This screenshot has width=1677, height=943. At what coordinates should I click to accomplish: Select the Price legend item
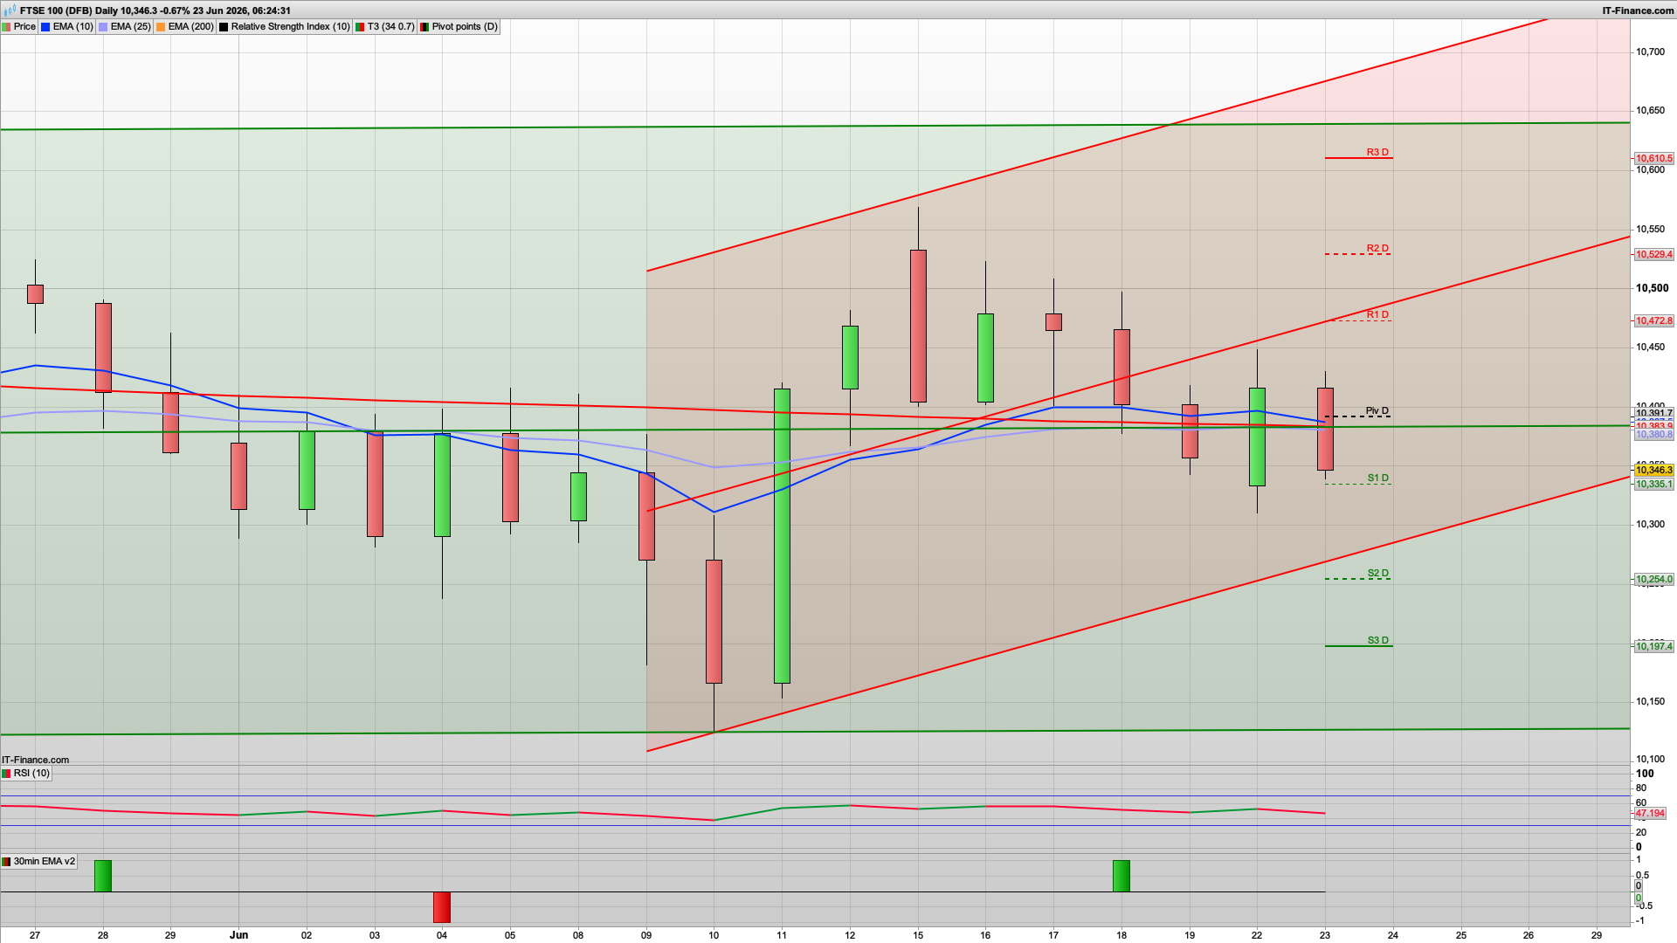tap(19, 27)
